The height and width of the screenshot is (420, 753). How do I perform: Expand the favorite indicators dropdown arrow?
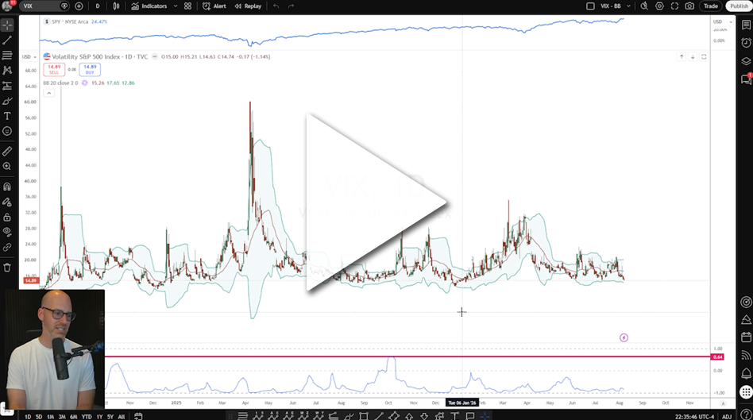point(176,6)
